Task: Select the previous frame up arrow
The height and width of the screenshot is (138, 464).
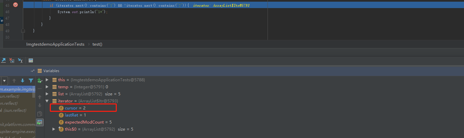Action: click(x=14, y=81)
